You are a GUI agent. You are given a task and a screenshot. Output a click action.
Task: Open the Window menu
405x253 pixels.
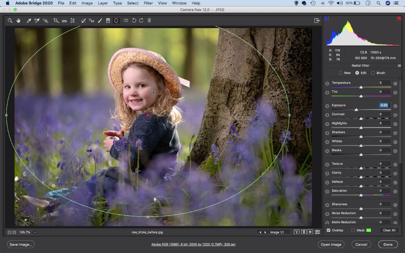pos(179,3)
